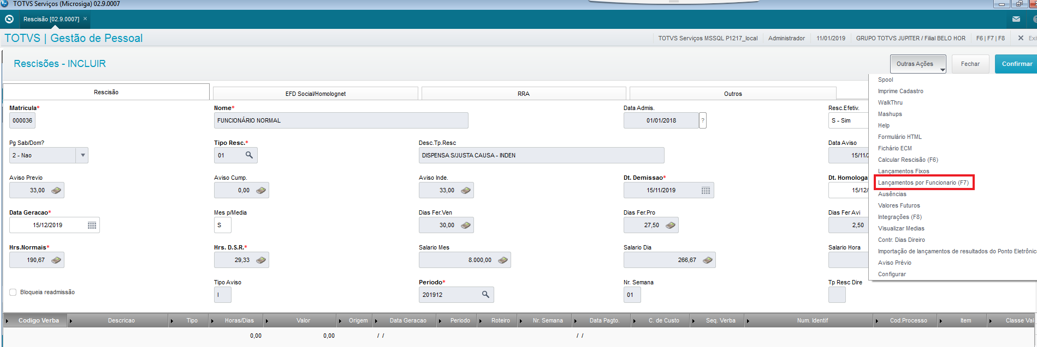Expand the Pg Sab/Dom dropdown
This screenshot has height=347, width=1037.
tap(82, 155)
